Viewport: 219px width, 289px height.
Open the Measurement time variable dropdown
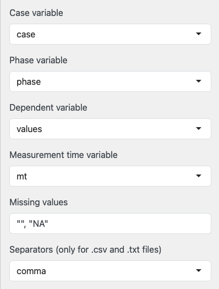point(110,176)
